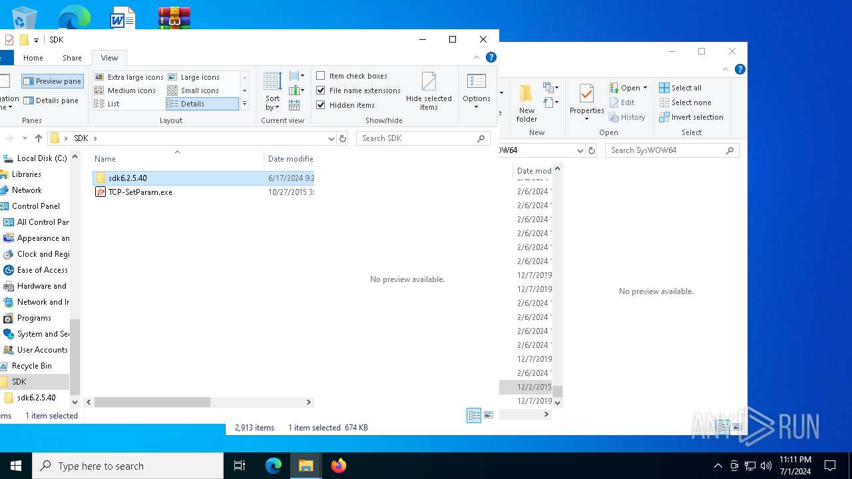Switch to large thumbnails view icon in status bar

tap(489, 415)
